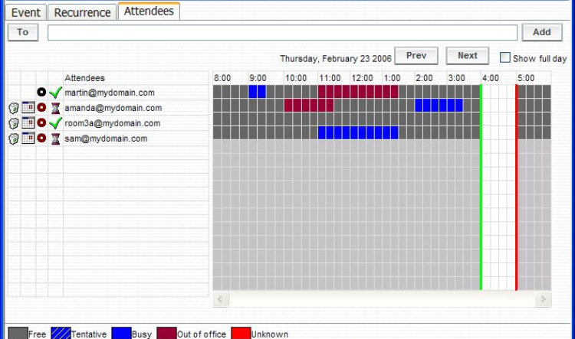This screenshot has height=339, width=575.
Task: Click the Free gray legend swatch
Action: (18, 334)
